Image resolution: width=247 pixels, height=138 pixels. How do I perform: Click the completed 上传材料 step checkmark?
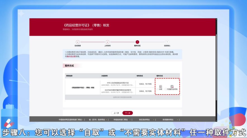[x=108, y=42]
